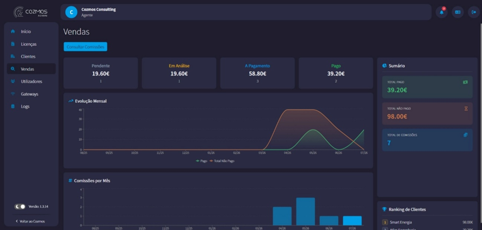482x230 pixels.
Task: Toggle Total Não Pago legend entry
Action: pos(222,161)
